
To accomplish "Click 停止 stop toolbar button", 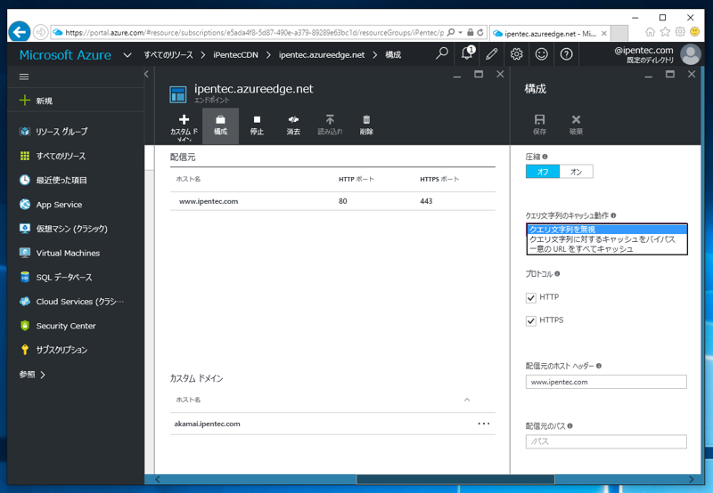I will tap(257, 126).
